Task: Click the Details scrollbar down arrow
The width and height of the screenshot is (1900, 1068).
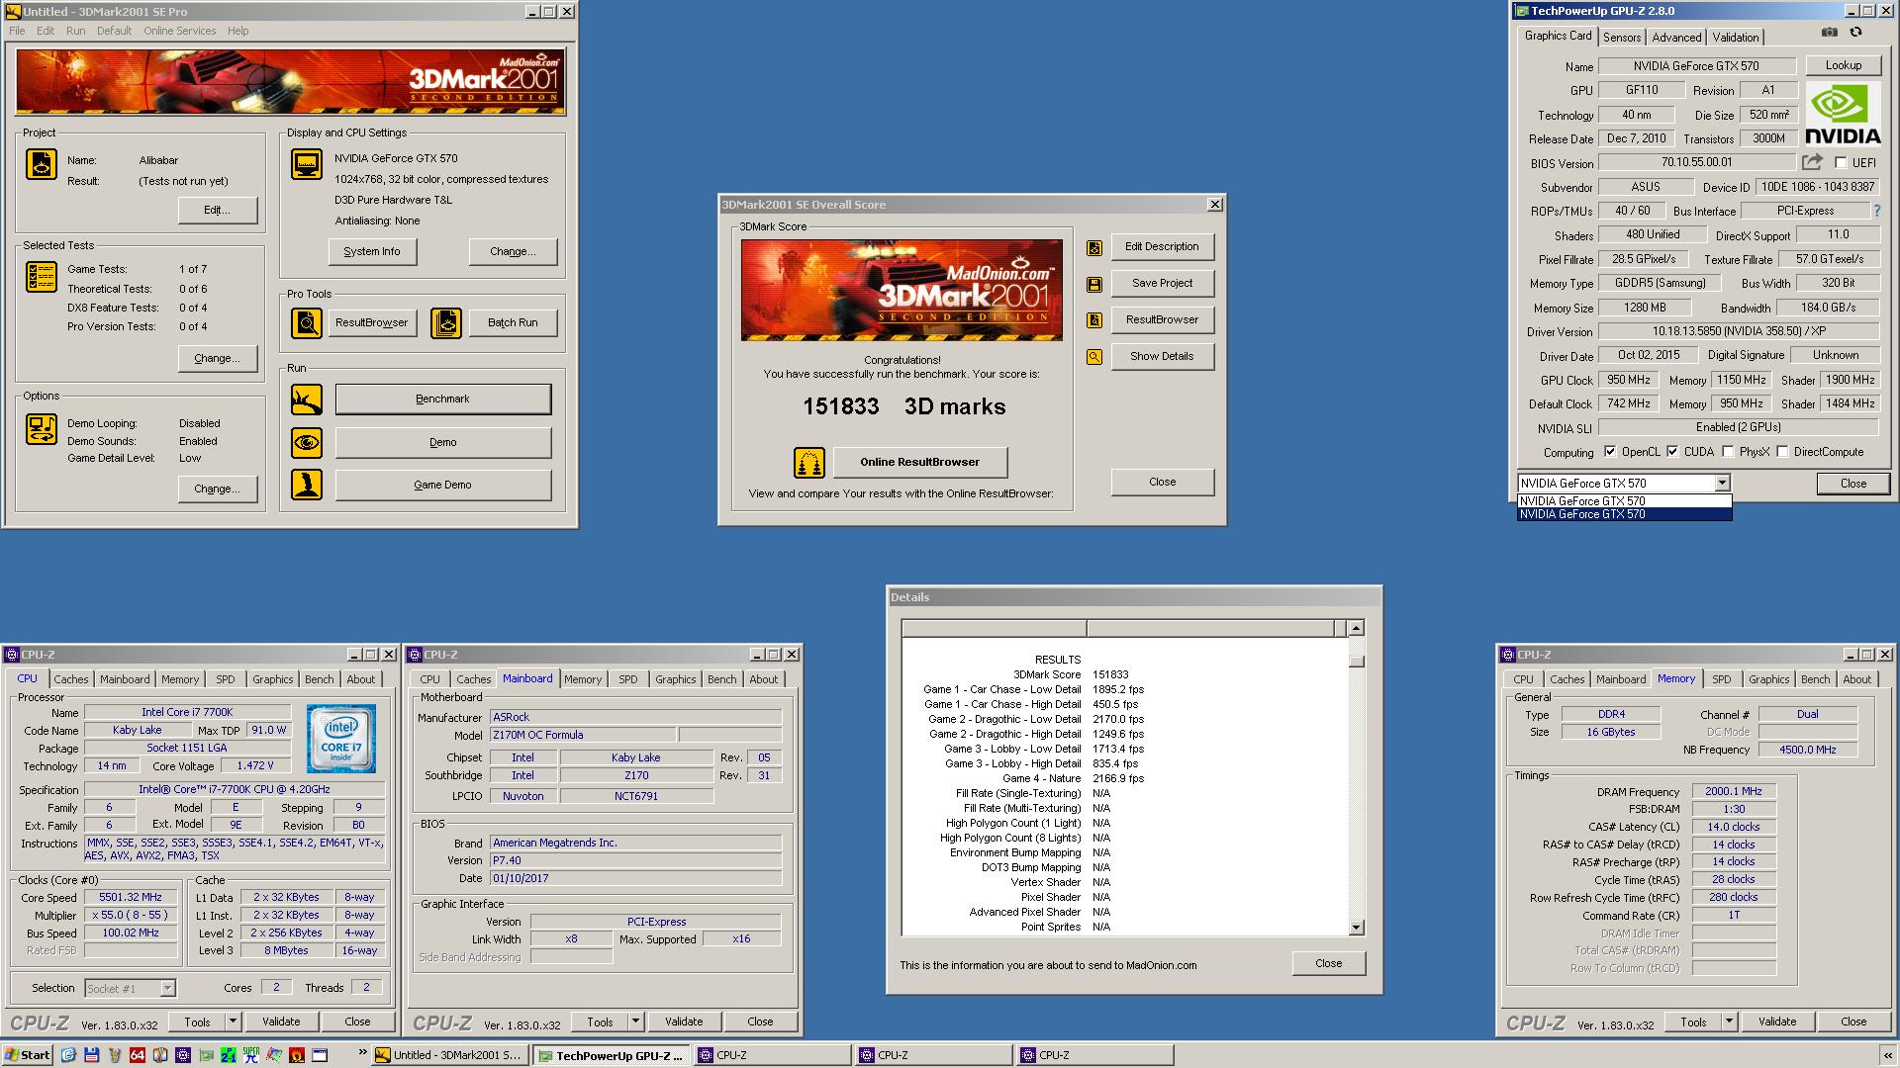Action: point(1356,928)
